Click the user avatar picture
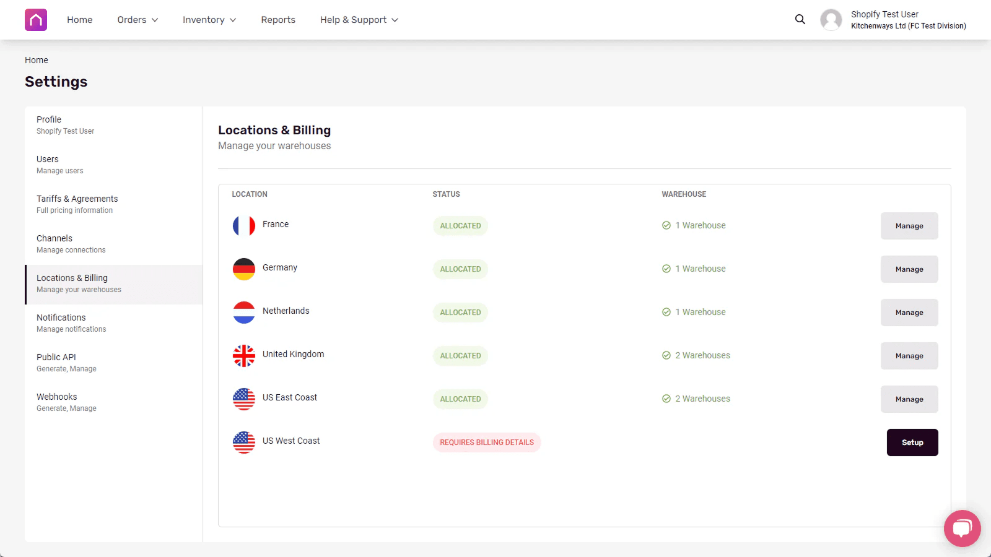This screenshot has width=991, height=557. coord(831,20)
